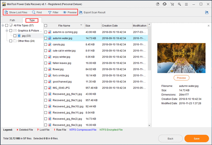Tick the checkbox next to flower.jpg
The image size is (212, 145).
point(46,69)
